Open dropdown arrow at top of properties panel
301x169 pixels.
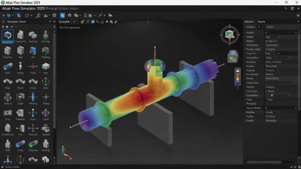pos(259,27)
